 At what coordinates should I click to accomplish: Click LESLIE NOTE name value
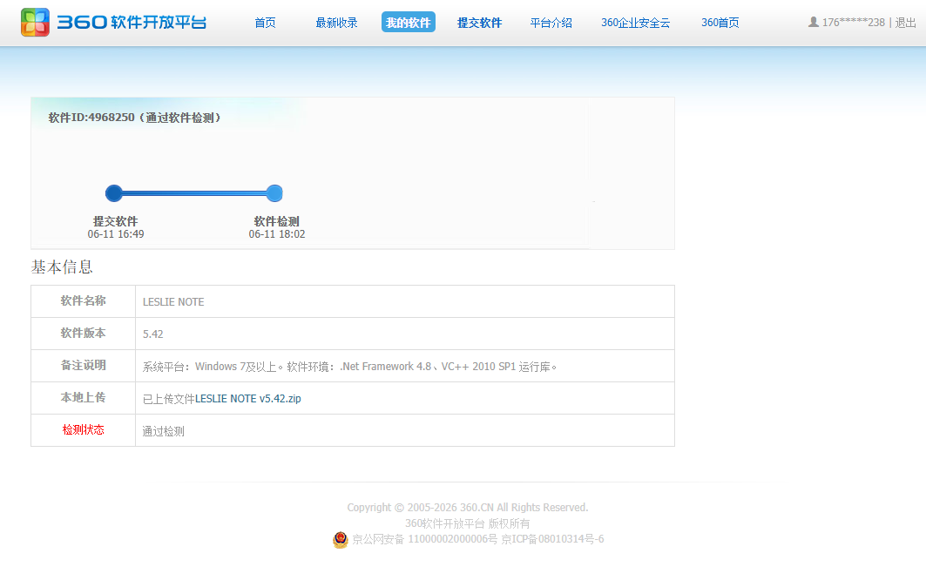pyautogui.click(x=173, y=301)
